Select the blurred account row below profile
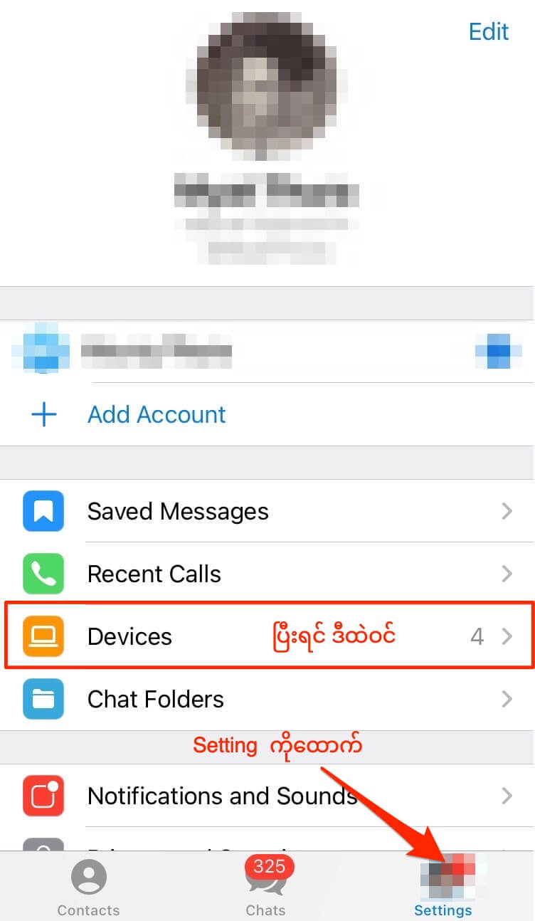The image size is (535, 921). pyautogui.click(x=267, y=352)
